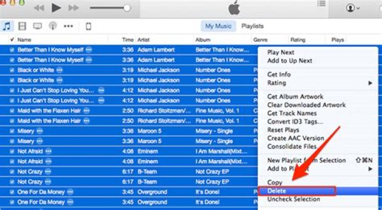This screenshot has height=210, width=382.
Task: Sort by the Rating column header
Action: tap(298, 40)
